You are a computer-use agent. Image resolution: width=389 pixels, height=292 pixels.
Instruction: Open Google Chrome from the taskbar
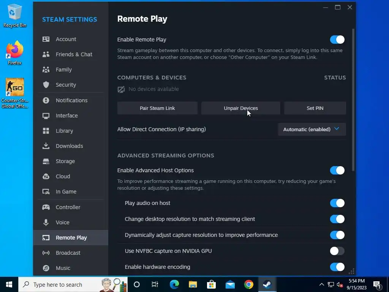(x=248, y=284)
